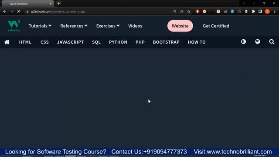Toggle dark mode contrast icon
Viewport: 279px width, 157px height.
click(243, 42)
